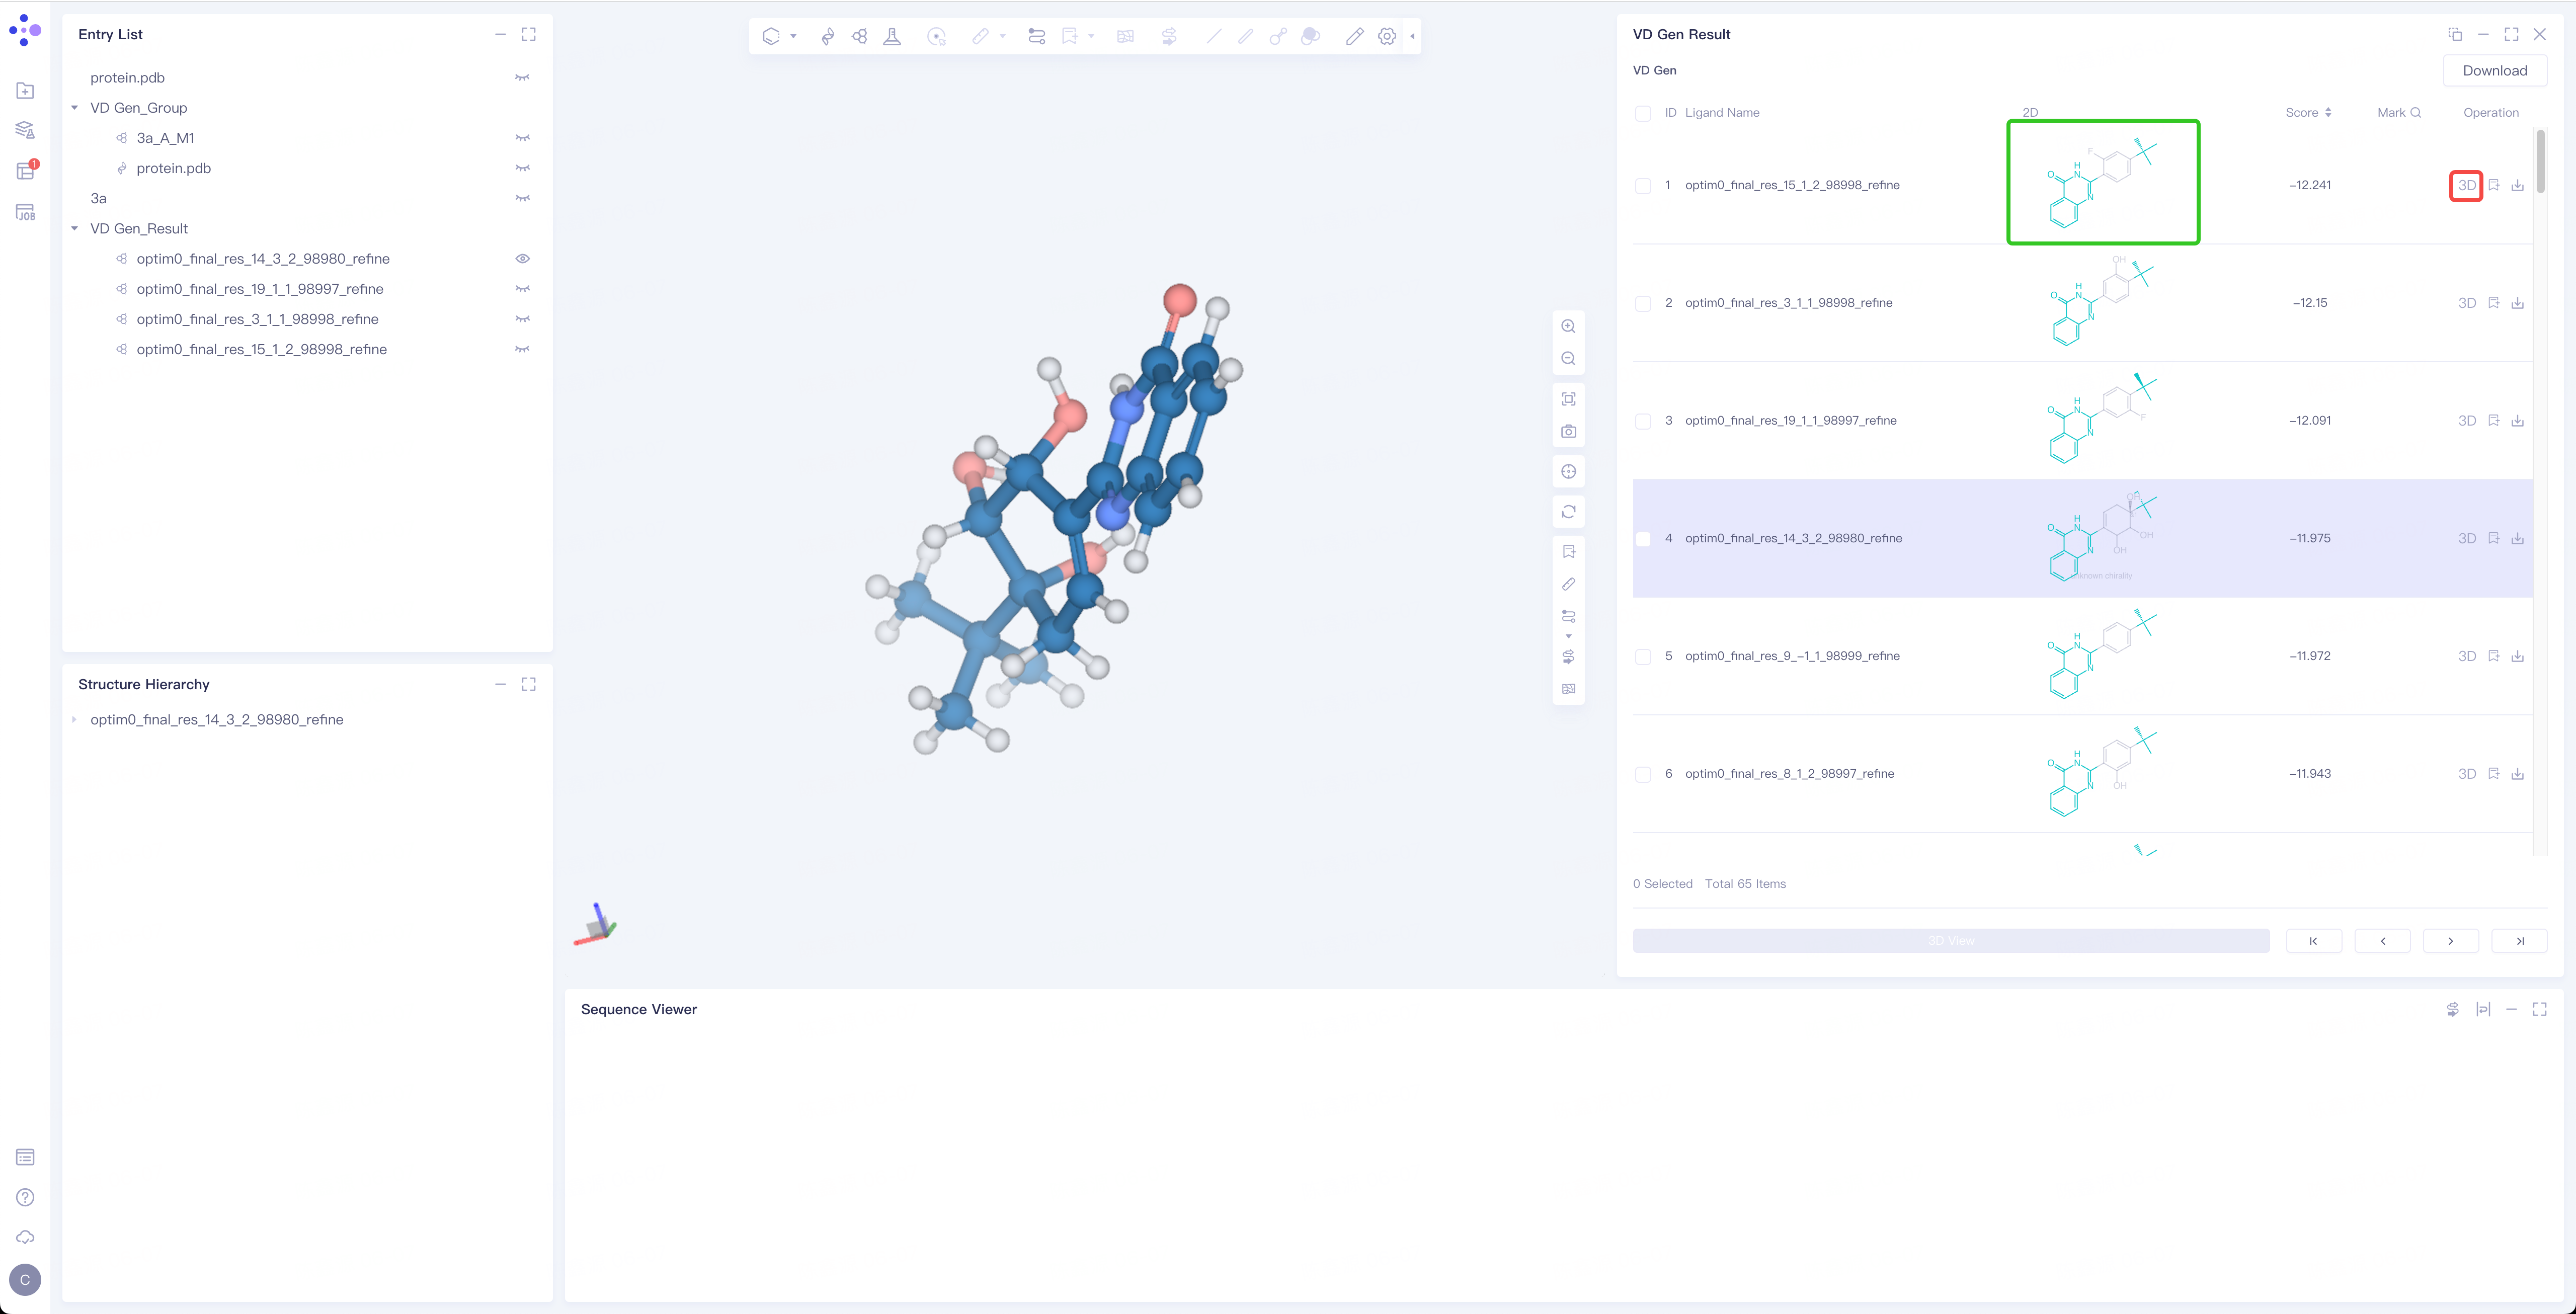This screenshot has width=2576, height=1314.
Task: Click the refresh/rotate icon in viewer toolbar
Action: (x=1568, y=512)
